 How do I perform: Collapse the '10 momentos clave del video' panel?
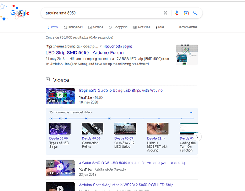[x=191, y=112]
